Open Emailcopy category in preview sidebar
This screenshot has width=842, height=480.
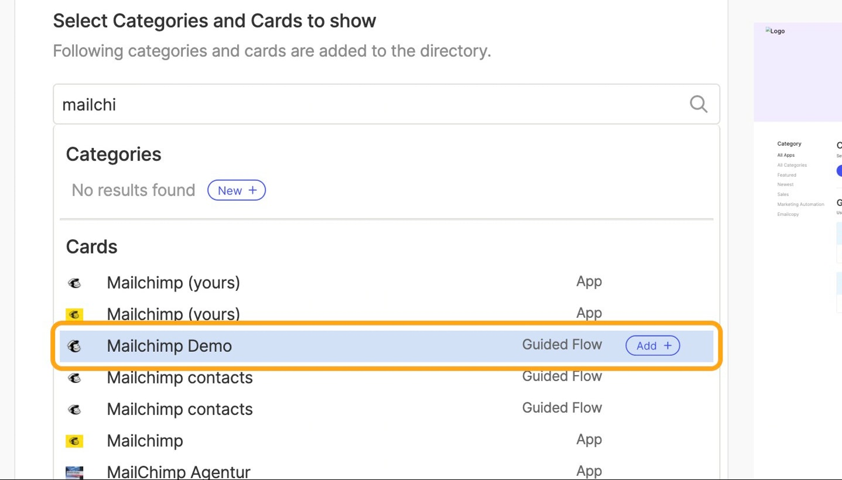(x=788, y=214)
